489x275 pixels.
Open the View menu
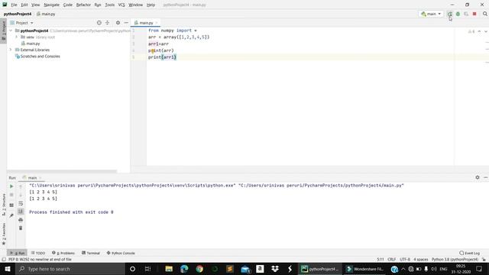(x=36, y=5)
